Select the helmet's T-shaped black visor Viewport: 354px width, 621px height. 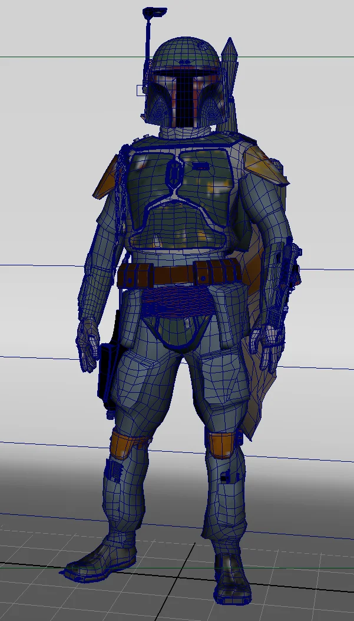(186, 97)
